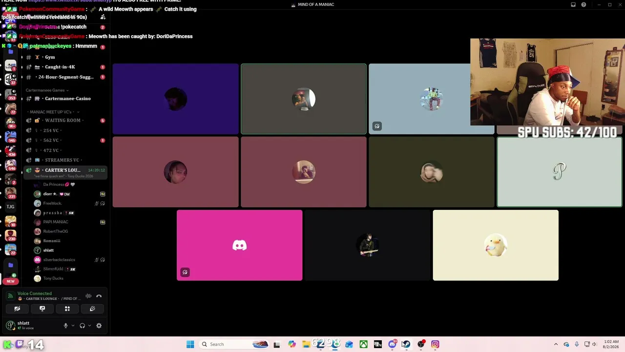625x352 pixels.
Task: Open Discord User Settings gear
Action: click(99, 326)
